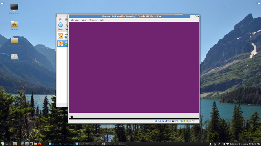Open the Menu button on the taskbar
This screenshot has width=261, height=146.
point(6,144)
